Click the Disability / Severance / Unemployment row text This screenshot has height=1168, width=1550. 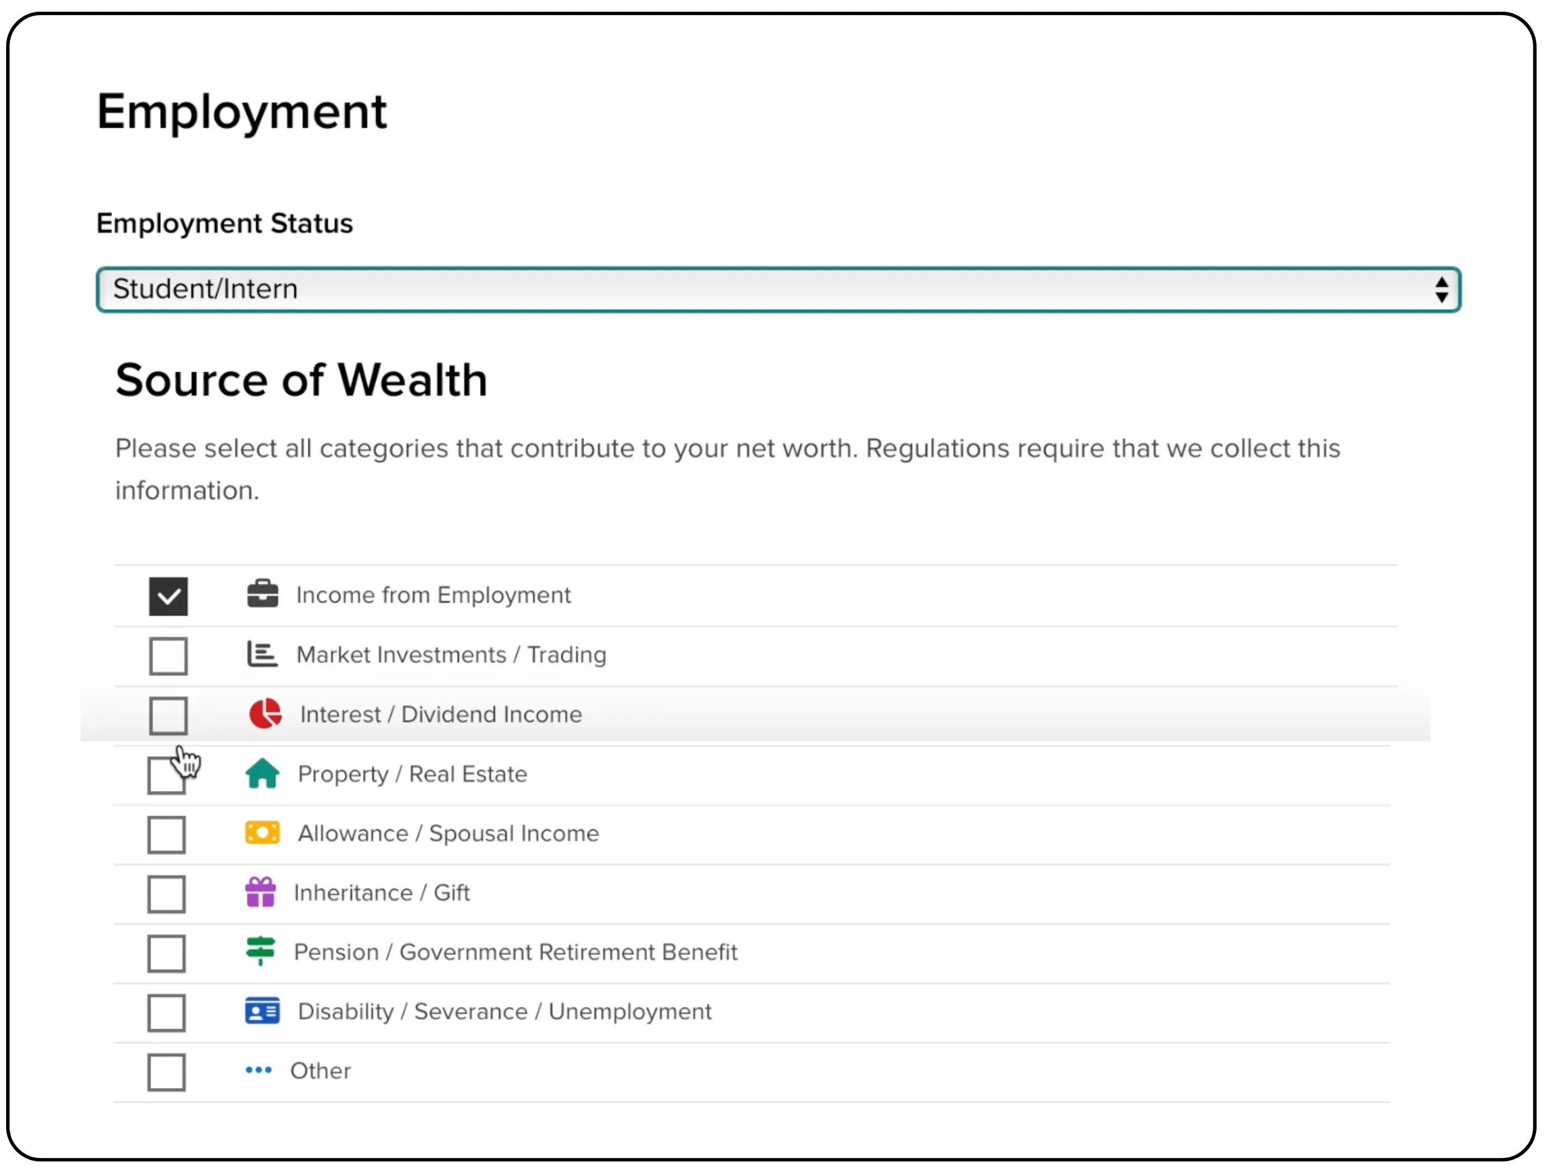(x=505, y=1011)
